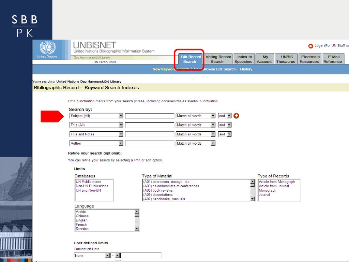Expand Match all words dropdown in Title (All) row

coord(195,125)
